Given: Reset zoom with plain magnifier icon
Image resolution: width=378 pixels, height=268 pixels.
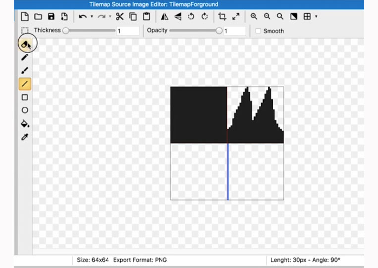Looking at the screenshot, I should pos(280,17).
